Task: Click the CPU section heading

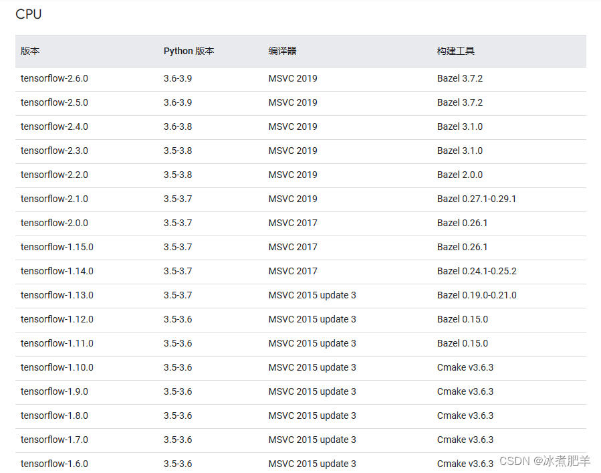Action: (28, 14)
